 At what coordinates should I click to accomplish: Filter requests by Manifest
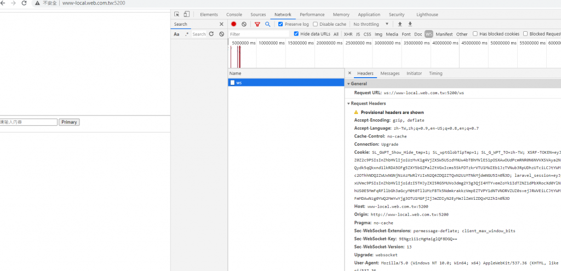point(444,34)
